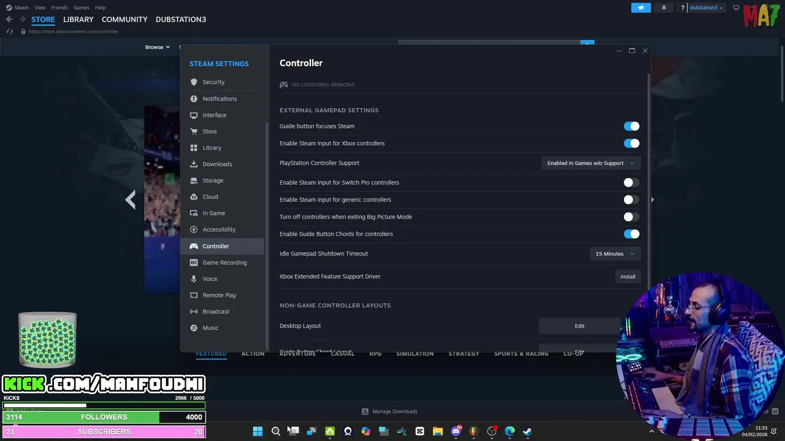Viewport: 785px width, 441px height.
Task: Open Downloads in the Steam Settings sidebar
Action: [x=223, y=164]
